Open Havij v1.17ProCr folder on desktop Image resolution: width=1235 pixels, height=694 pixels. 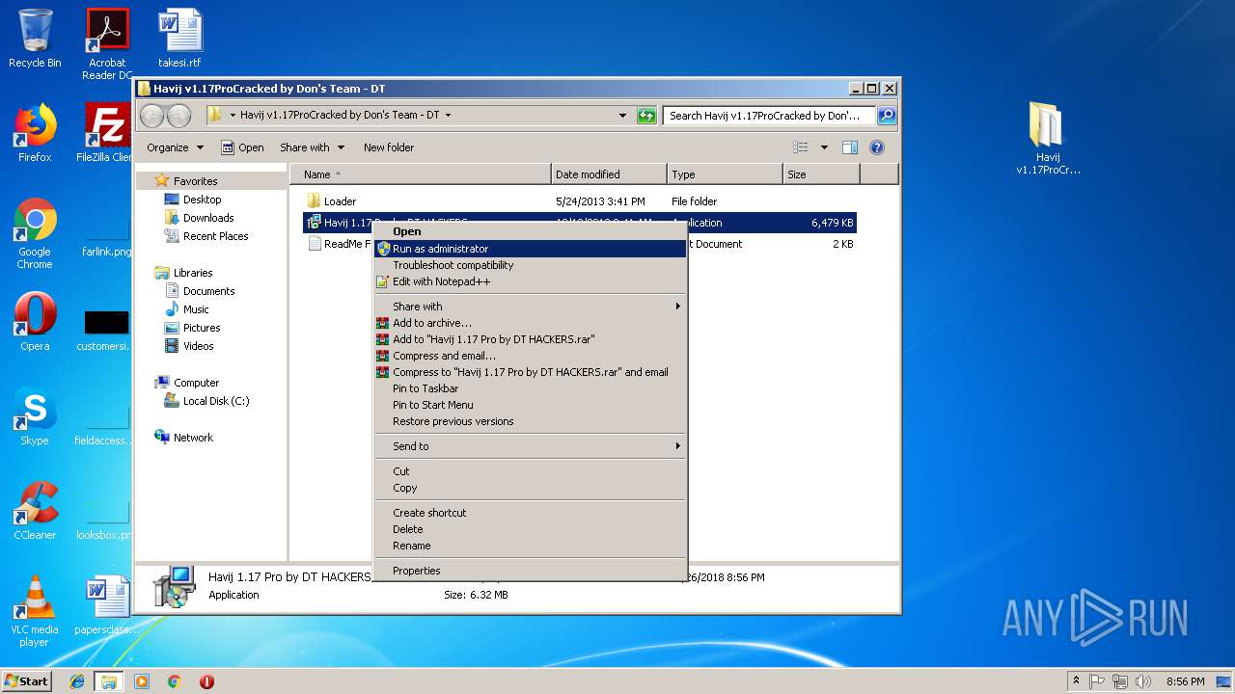1048,139
